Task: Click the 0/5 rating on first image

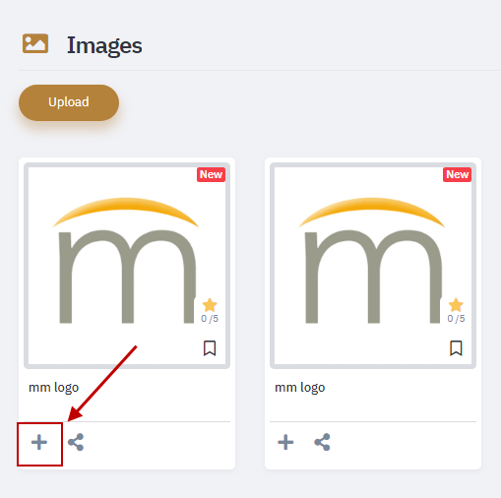Action: pos(210,319)
